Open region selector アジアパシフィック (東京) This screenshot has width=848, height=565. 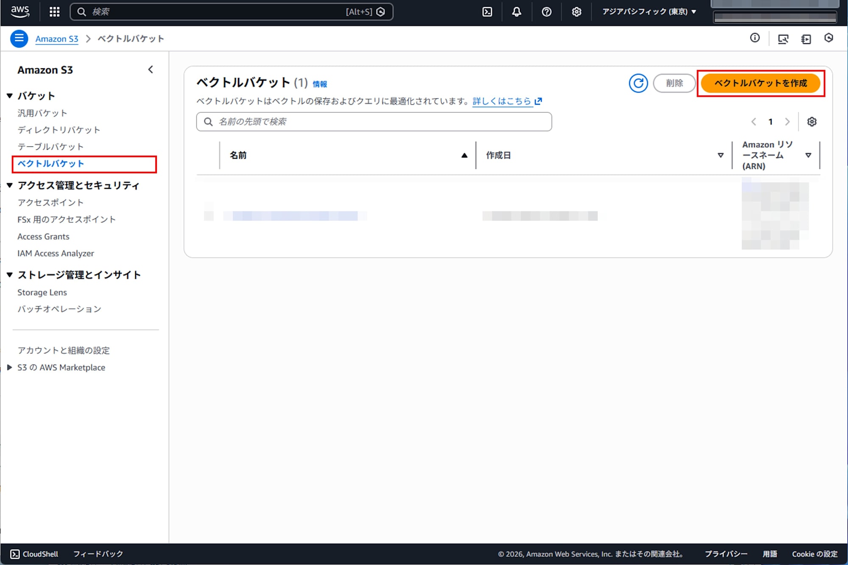[649, 12]
